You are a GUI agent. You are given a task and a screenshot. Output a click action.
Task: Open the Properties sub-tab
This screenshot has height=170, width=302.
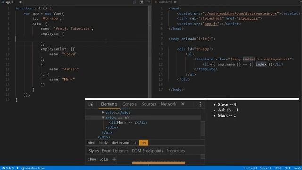pyautogui.click(x=175, y=151)
